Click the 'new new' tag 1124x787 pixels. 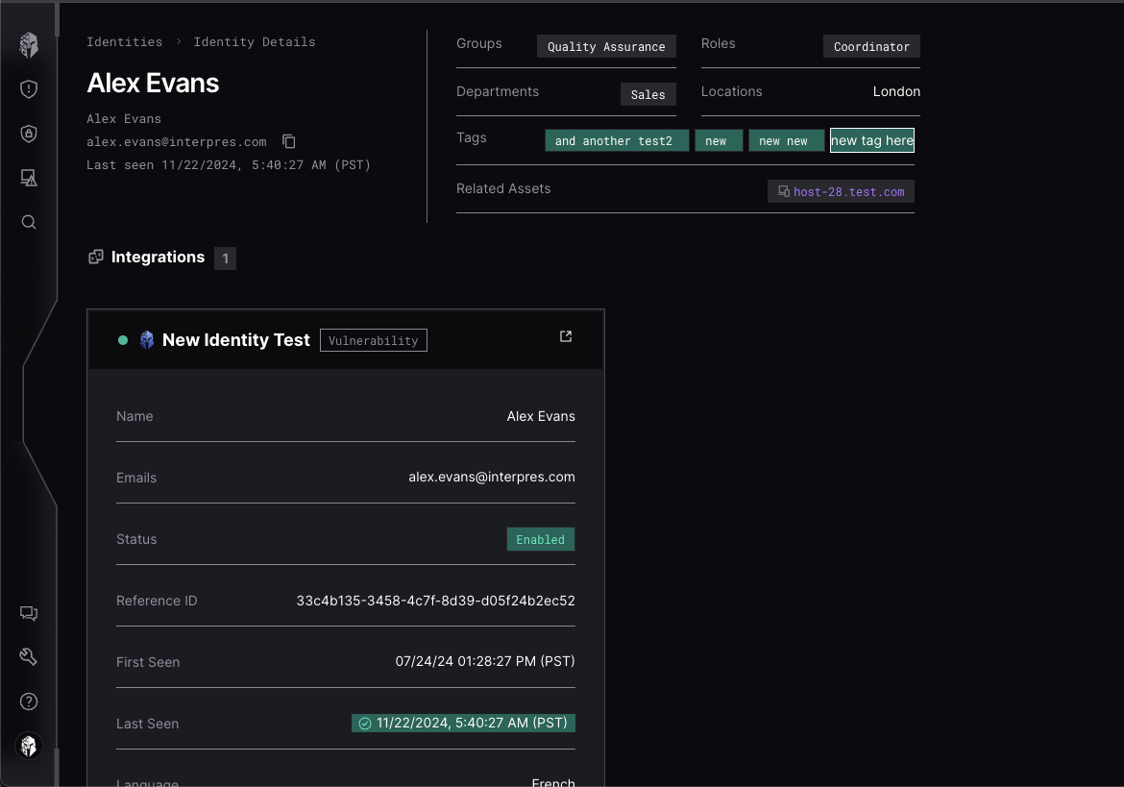pyautogui.click(x=786, y=140)
